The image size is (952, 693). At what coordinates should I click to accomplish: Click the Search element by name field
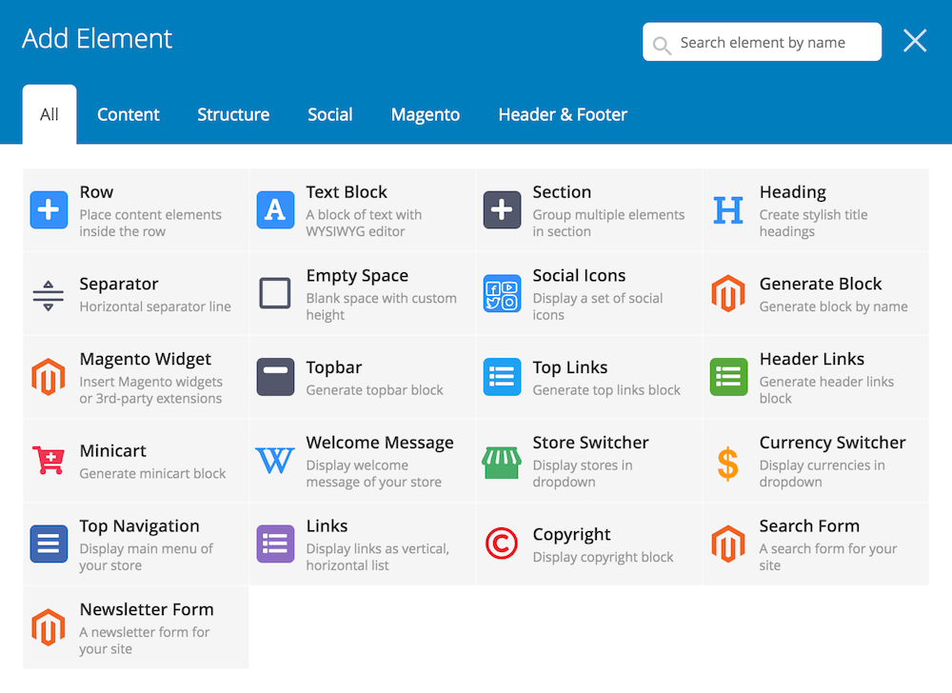click(771, 42)
